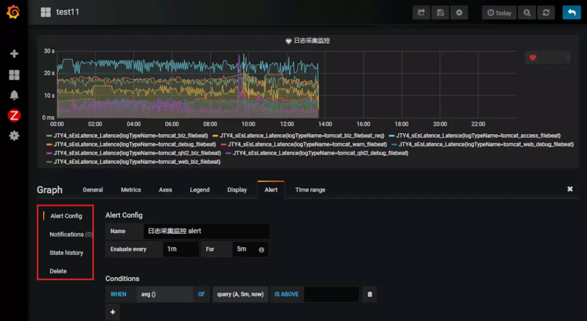Add a new condition with plus button

[113, 312]
